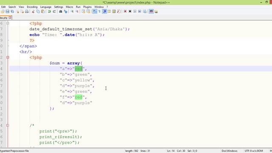This screenshot has width=272, height=153.
Task: Open the Search menu
Action: [12, 7]
